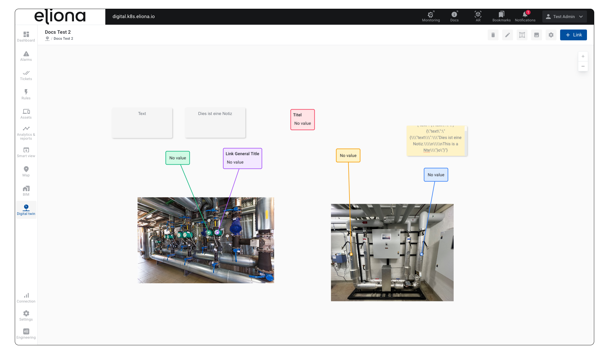The image size is (609, 354).
Task: Click the zoom out minus button
Action: [583, 66]
